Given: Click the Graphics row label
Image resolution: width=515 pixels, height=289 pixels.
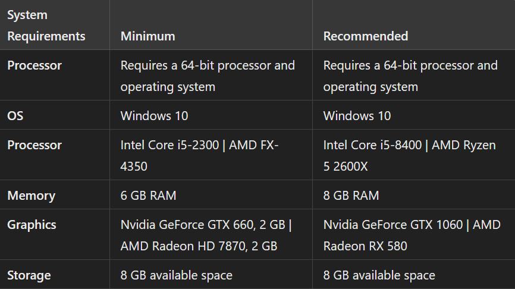Looking at the screenshot, I should [32, 225].
